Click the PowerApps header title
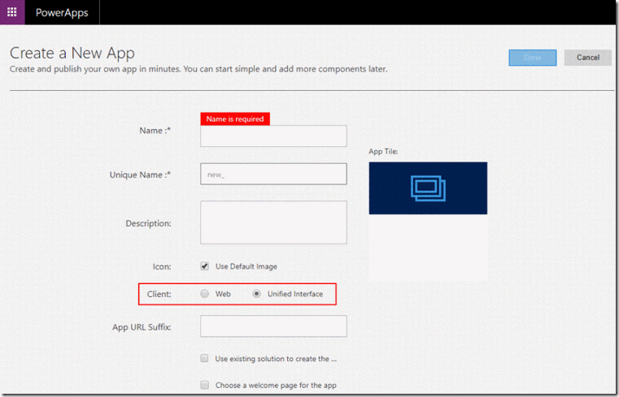Image resolution: width=619 pixels, height=397 pixels. 62,13
